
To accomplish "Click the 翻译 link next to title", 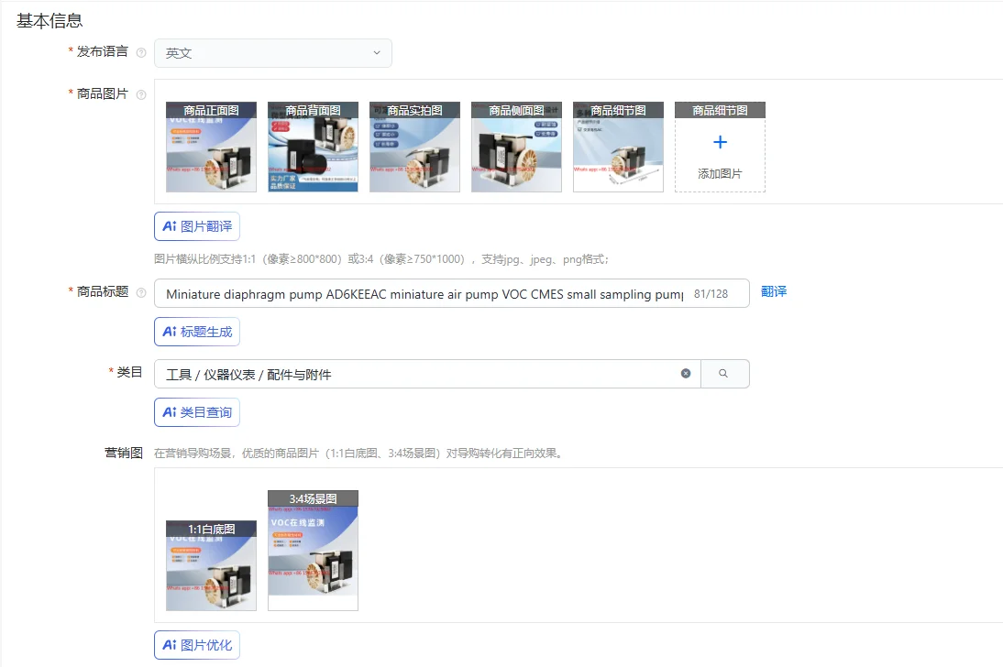I will [x=774, y=291].
